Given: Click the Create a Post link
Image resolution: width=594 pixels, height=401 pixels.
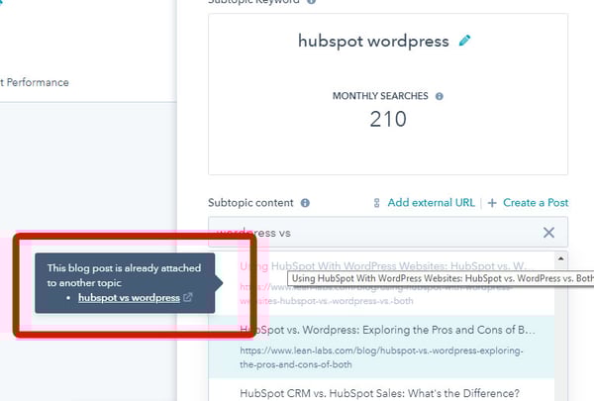Looking at the screenshot, I should click(536, 203).
